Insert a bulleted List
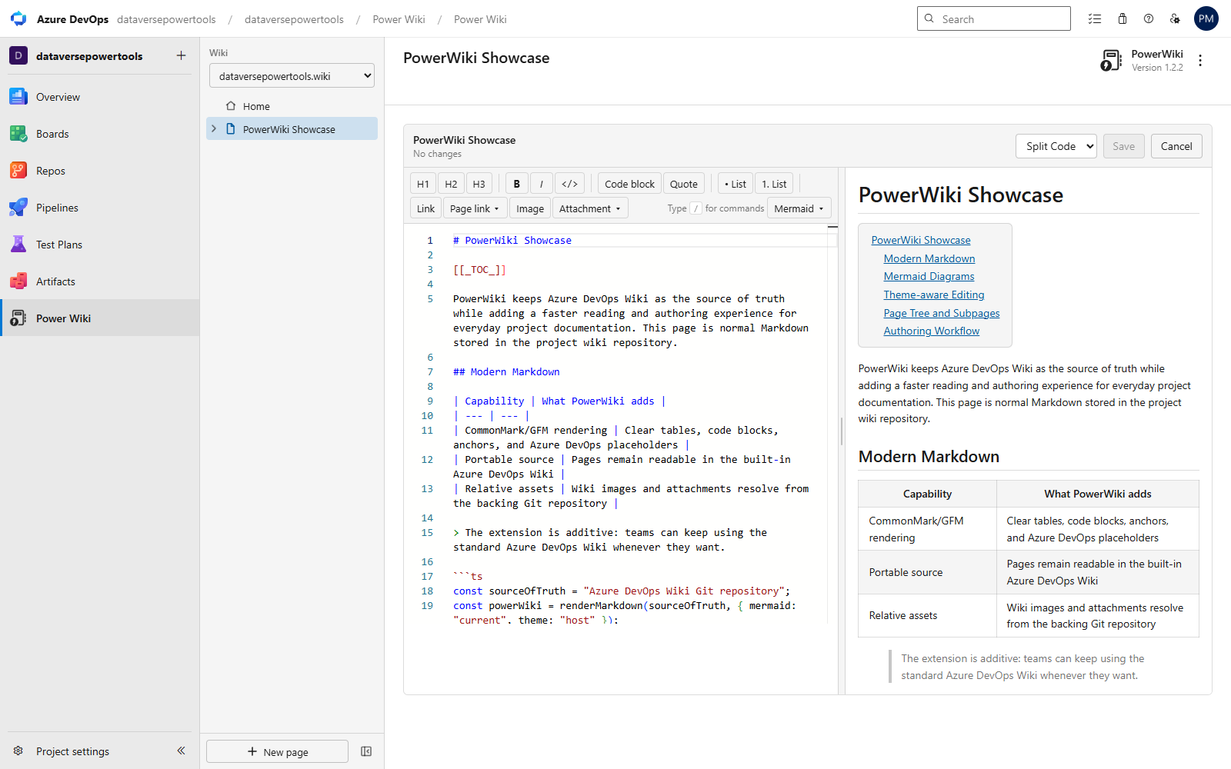The image size is (1231, 769). coord(736,184)
